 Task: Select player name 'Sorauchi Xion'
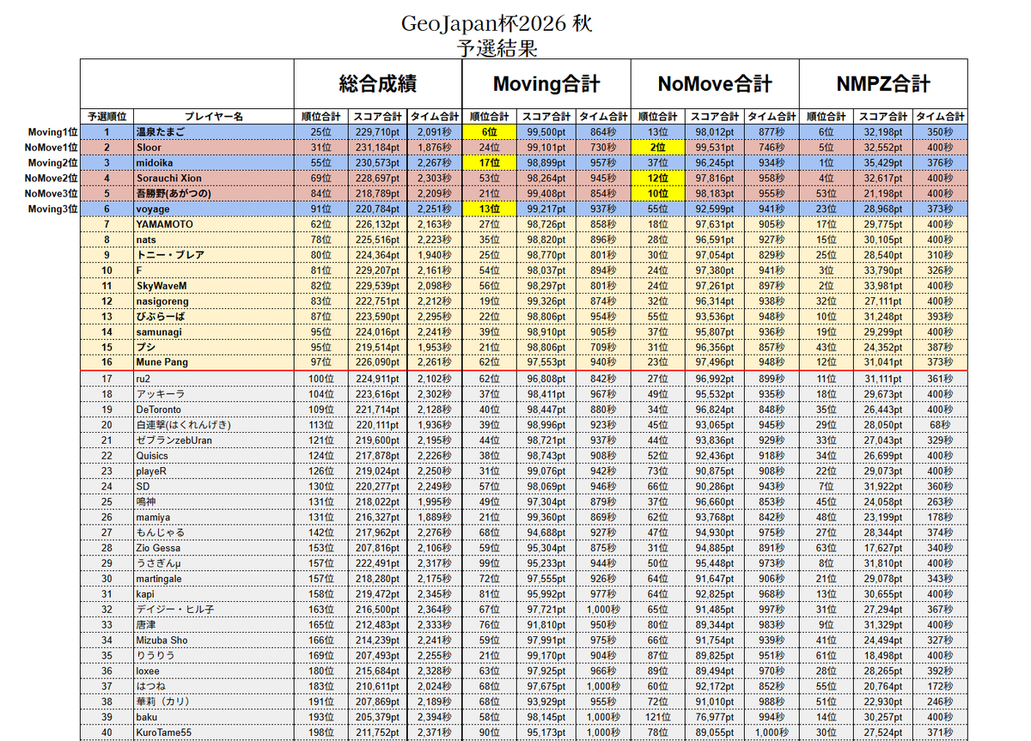(x=168, y=179)
